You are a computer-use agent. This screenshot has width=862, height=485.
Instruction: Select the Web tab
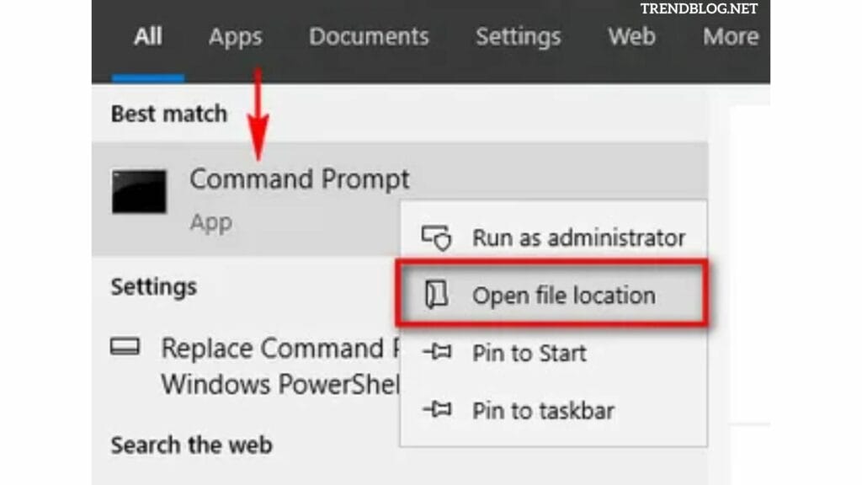631,37
